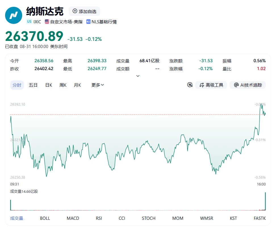Click the US market badge icon
Image resolution: width=274 pixels, height=230 pixels.
(29, 22)
